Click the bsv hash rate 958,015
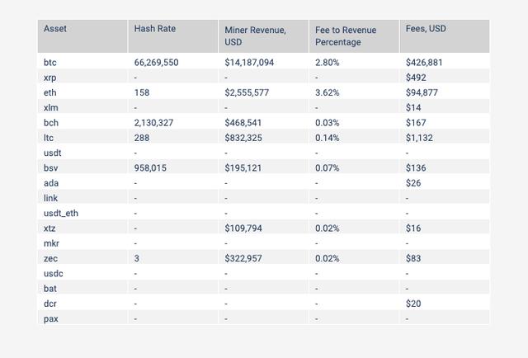The image size is (528, 358). pyautogui.click(x=150, y=167)
